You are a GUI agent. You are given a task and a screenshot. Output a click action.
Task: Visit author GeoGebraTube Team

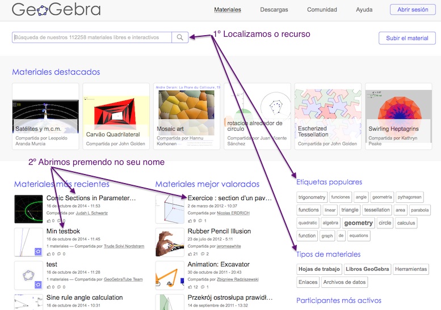123,279
